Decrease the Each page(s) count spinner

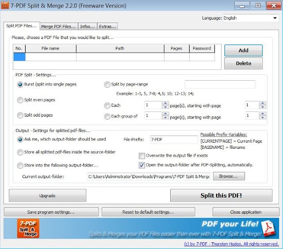165,107
